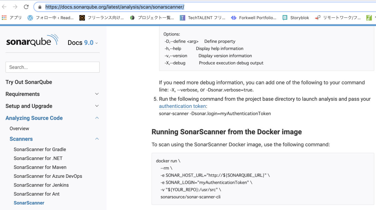376x210 pixels.
Task: Open the Setup and Upgrade section
Action: click(29, 106)
